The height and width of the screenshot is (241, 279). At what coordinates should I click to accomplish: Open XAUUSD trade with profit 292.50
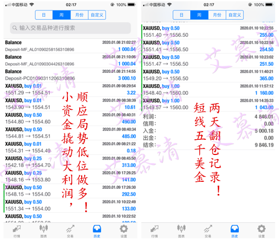(71, 191)
